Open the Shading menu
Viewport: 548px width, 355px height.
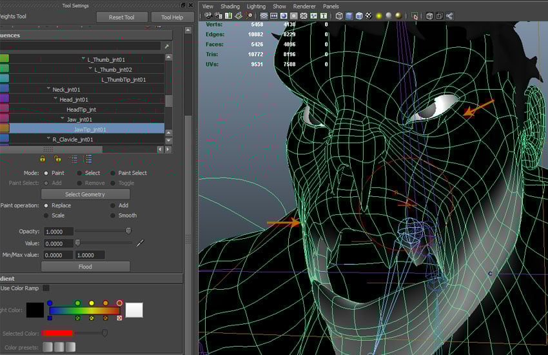pyautogui.click(x=230, y=6)
